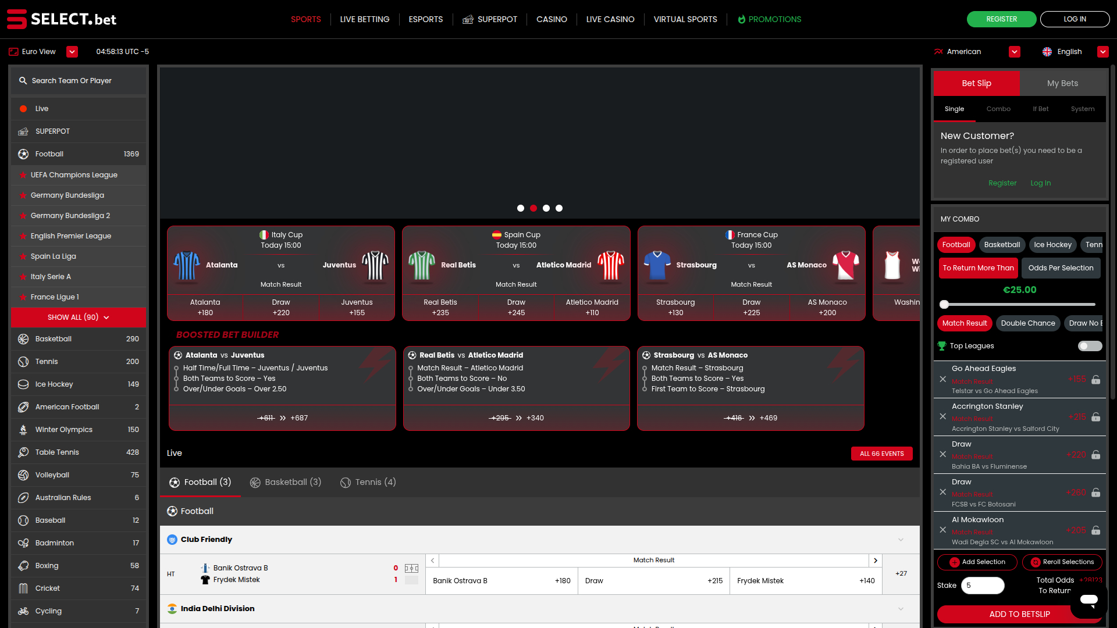Select the Cricket sport icon
The image size is (1117, 628).
23,588
